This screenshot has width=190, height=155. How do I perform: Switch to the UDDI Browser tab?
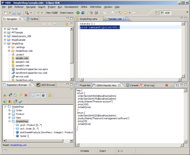click(x=46, y=85)
